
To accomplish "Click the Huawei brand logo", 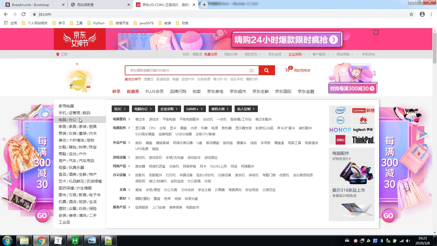I will [x=363, y=120].
